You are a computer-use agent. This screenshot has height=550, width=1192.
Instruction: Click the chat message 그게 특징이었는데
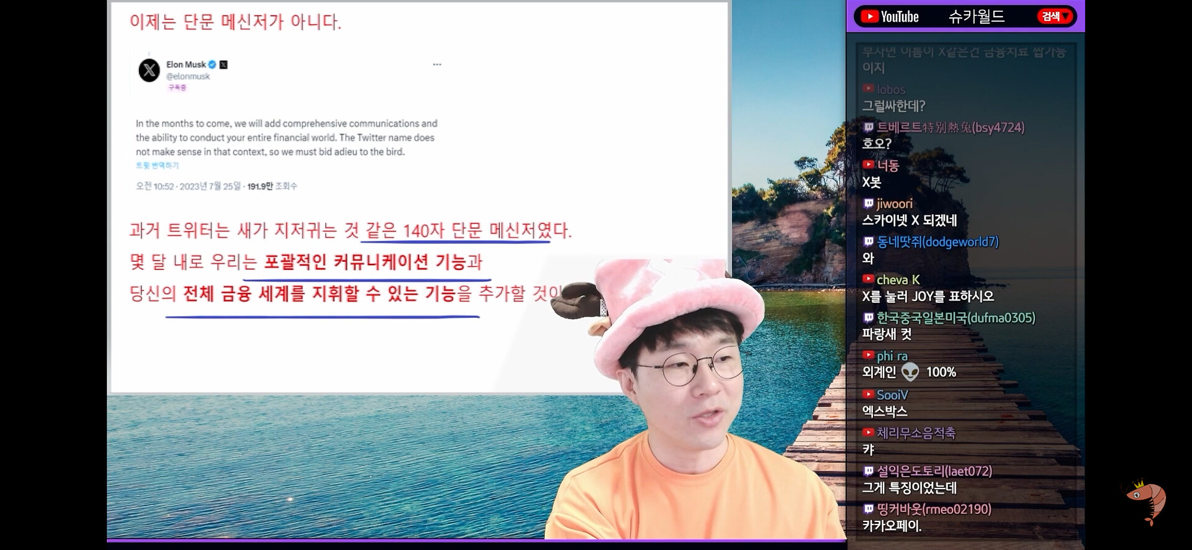pos(909,488)
